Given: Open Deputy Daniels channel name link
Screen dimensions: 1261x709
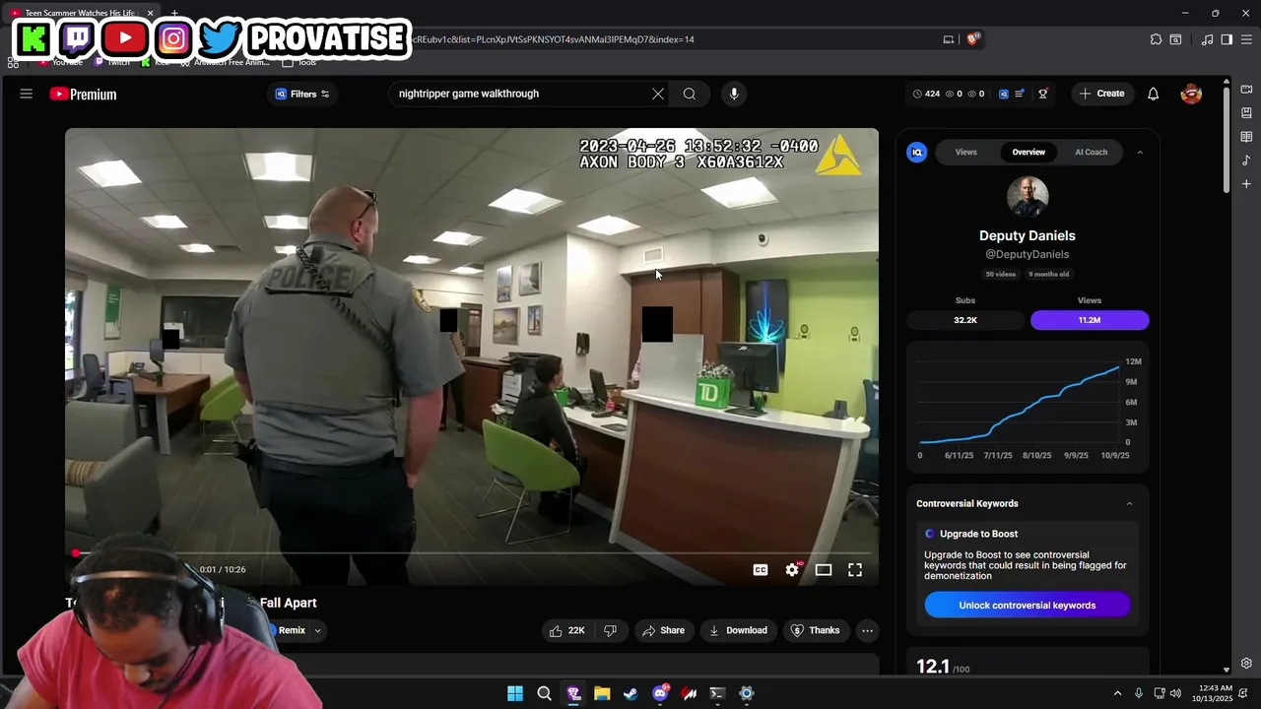Looking at the screenshot, I should pyautogui.click(x=1028, y=235).
